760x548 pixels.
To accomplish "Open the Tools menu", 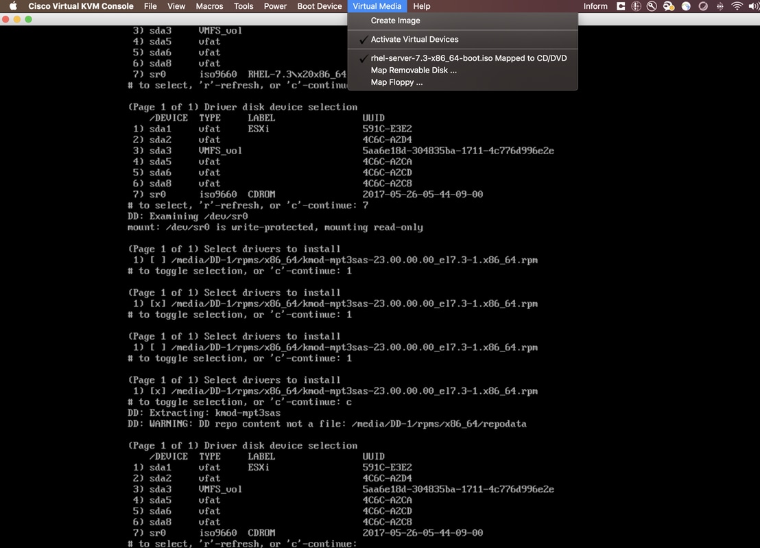I will (244, 6).
